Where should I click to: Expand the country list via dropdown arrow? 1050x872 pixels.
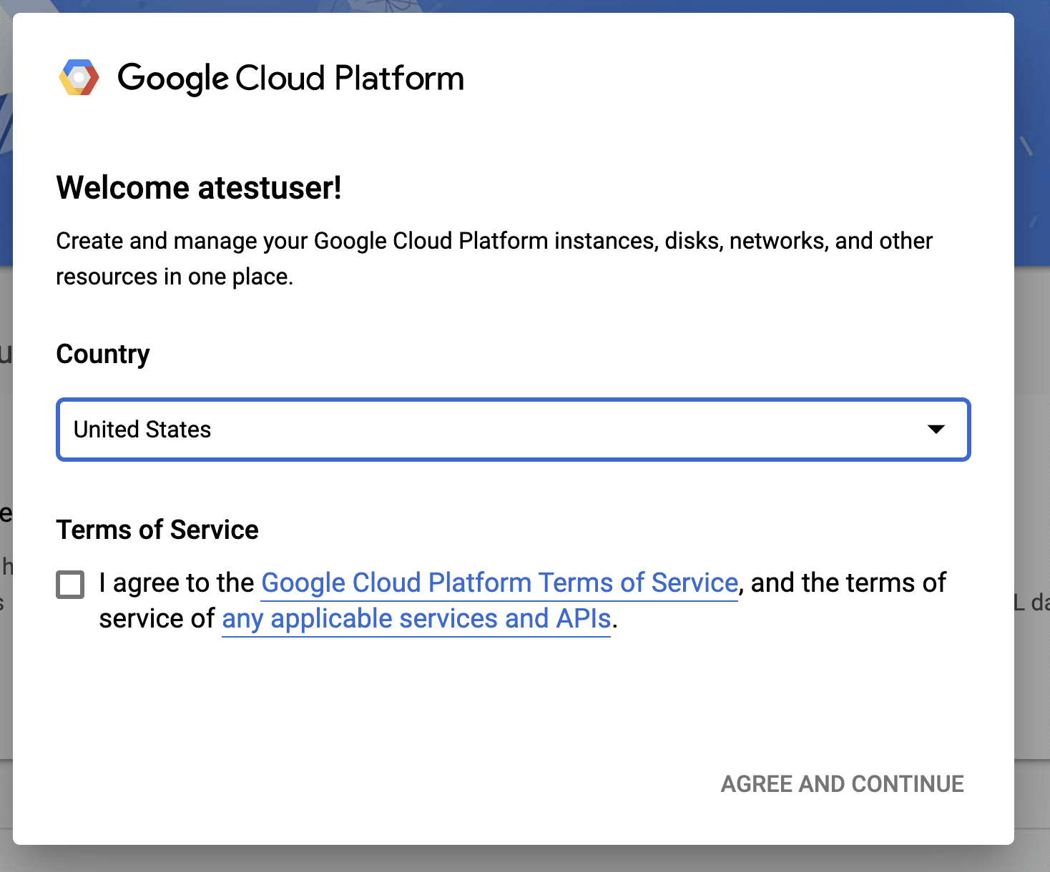click(936, 430)
